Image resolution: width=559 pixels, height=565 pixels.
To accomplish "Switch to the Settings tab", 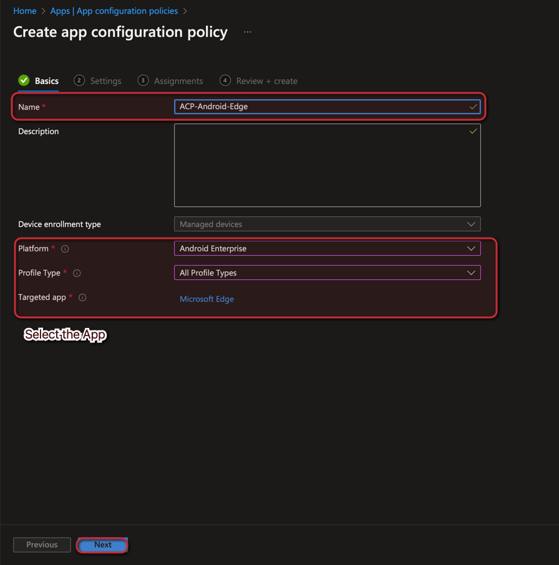I will 105,81.
